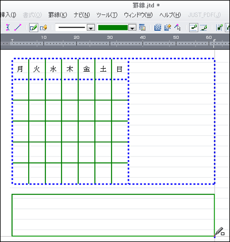Open the solid line style combo box
Screen dimensions: 230x242
point(75,28)
